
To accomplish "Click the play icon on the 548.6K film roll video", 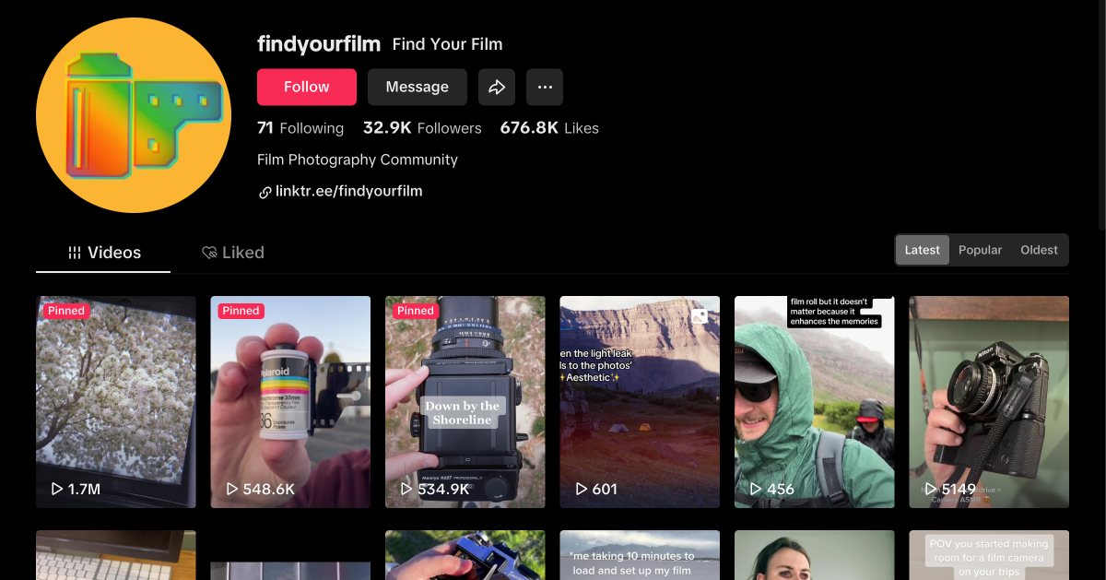I will tap(231, 490).
